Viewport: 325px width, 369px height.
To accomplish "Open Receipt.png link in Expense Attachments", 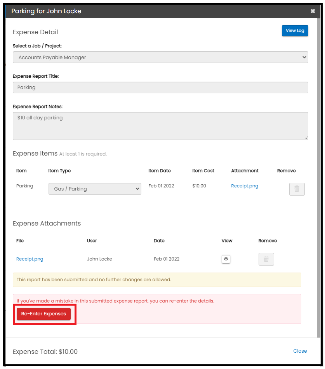I will tap(30, 259).
